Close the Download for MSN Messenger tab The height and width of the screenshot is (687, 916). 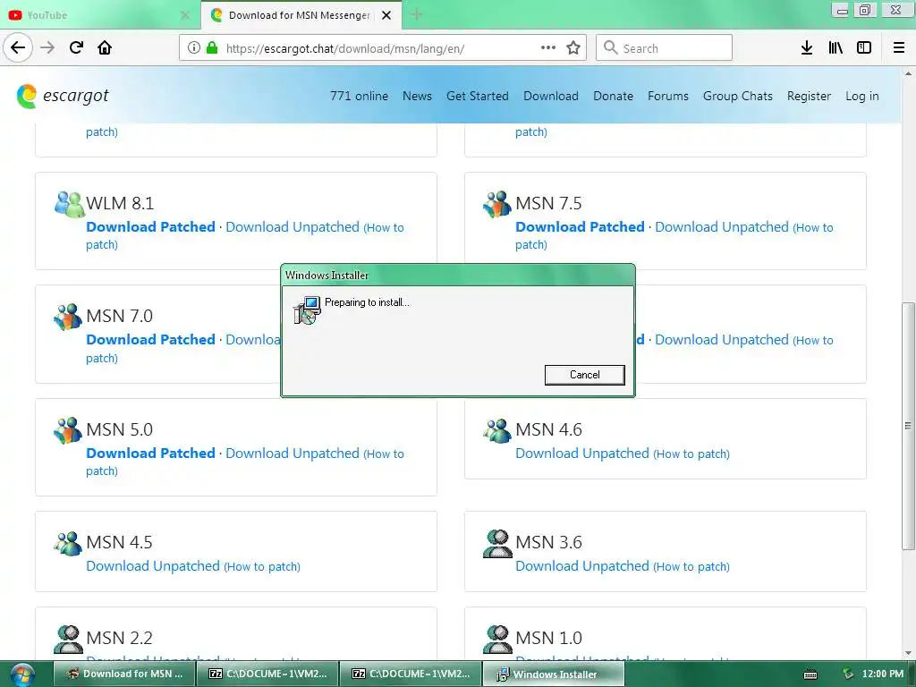tap(386, 15)
